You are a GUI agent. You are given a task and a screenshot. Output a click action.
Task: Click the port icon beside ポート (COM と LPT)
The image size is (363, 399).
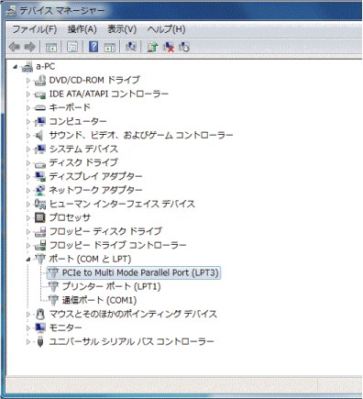coord(40,259)
